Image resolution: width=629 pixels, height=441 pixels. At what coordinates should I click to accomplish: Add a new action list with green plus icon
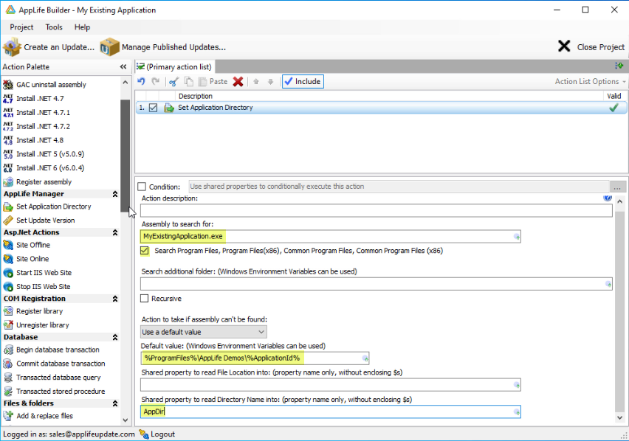click(x=619, y=66)
